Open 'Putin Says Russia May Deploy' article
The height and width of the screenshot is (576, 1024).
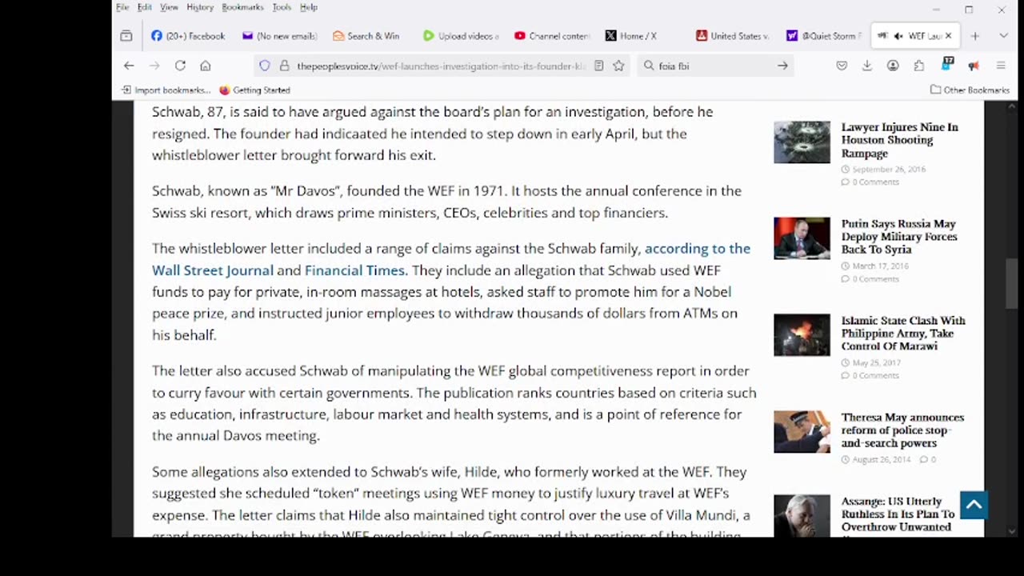tap(898, 237)
